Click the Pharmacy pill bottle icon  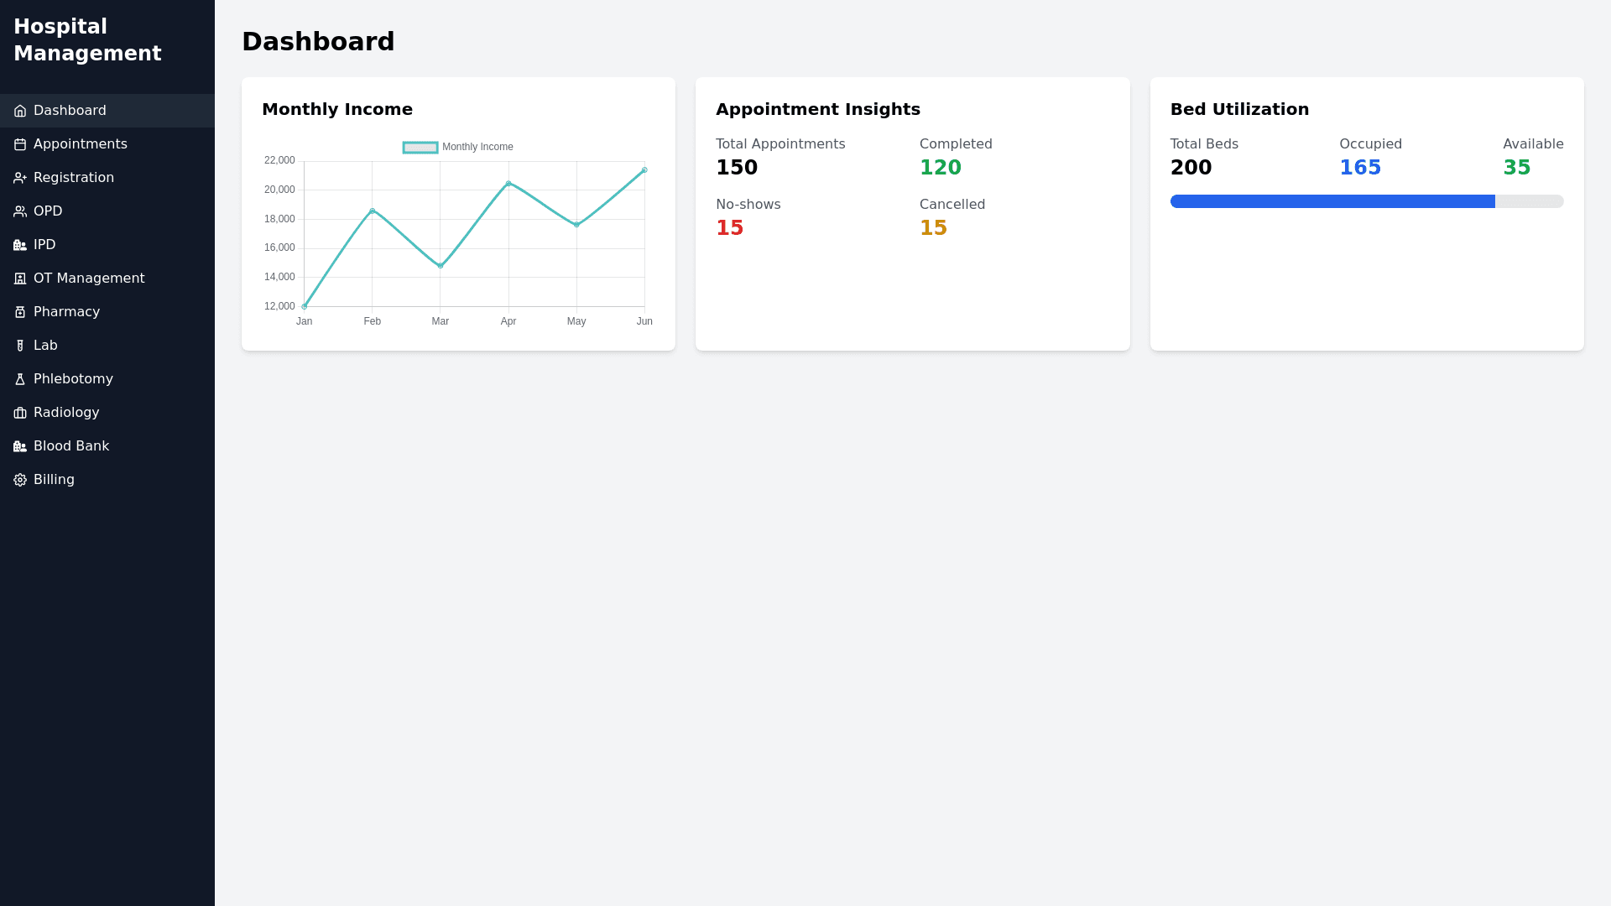coord(20,312)
